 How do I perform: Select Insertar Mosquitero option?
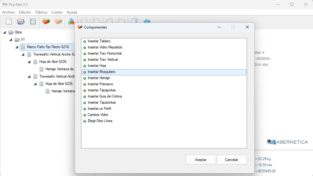tap(164, 72)
